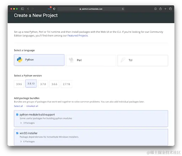
Task: Select Python as the language
Action: tap(39, 60)
